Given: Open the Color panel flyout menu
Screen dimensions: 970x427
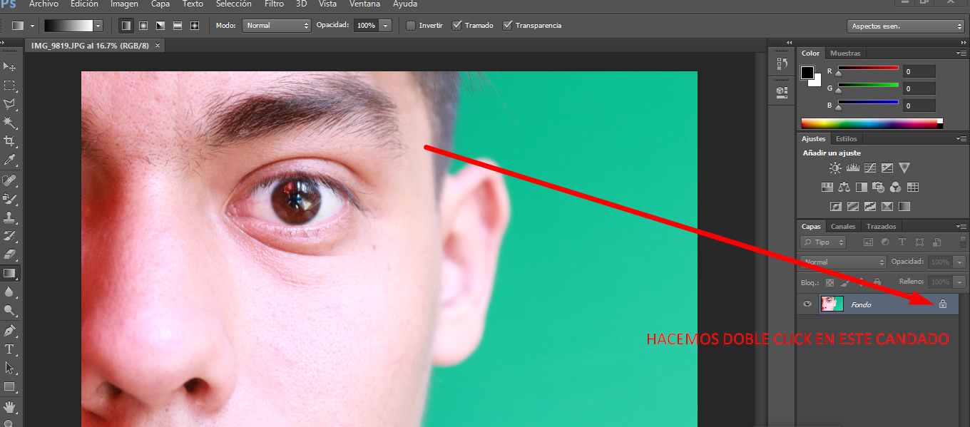Looking at the screenshot, I should coord(961,53).
